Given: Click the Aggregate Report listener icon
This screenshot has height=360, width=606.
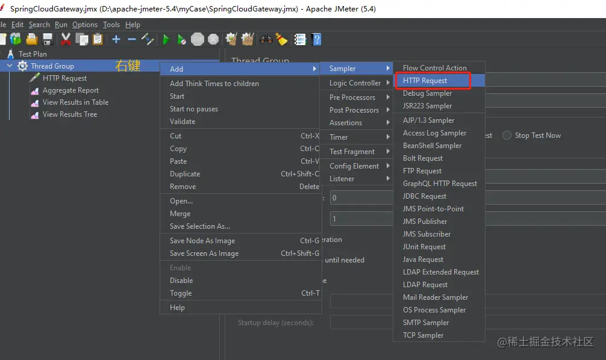Looking at the screenshot, I should (35, 91).
